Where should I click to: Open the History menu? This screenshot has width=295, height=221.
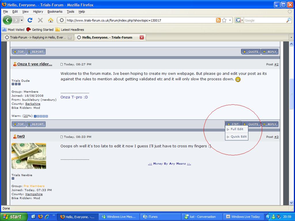coord(38,12)
